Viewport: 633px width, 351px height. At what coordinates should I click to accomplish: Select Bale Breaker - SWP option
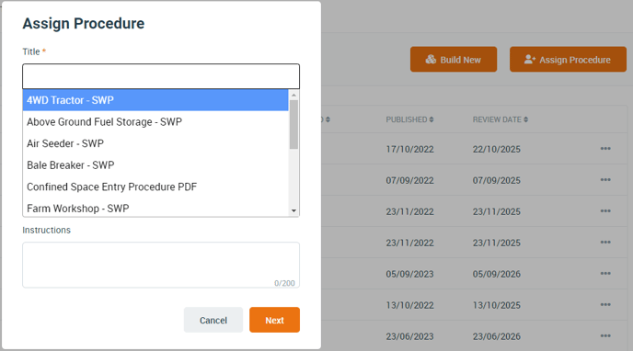(x=155, y=165)
